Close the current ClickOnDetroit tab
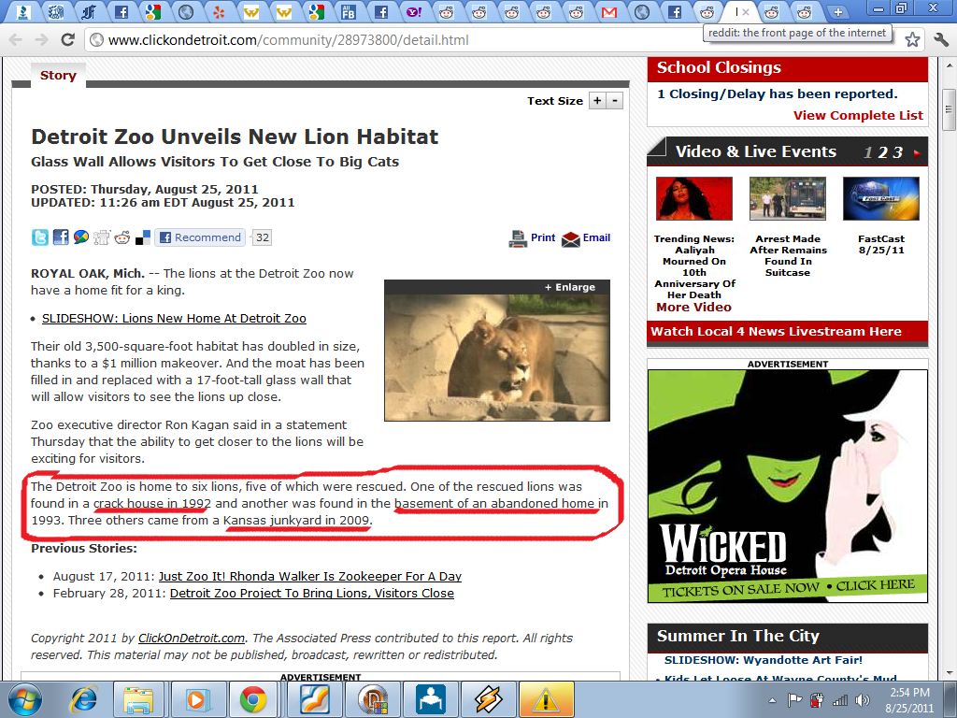Screen dimensions: 957x718 click(x=746, y=11)
